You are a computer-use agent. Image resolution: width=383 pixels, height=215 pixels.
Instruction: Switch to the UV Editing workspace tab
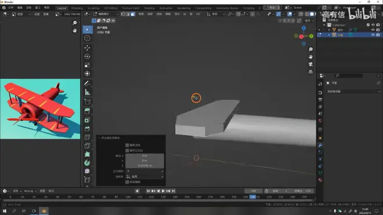coord(111,8)
